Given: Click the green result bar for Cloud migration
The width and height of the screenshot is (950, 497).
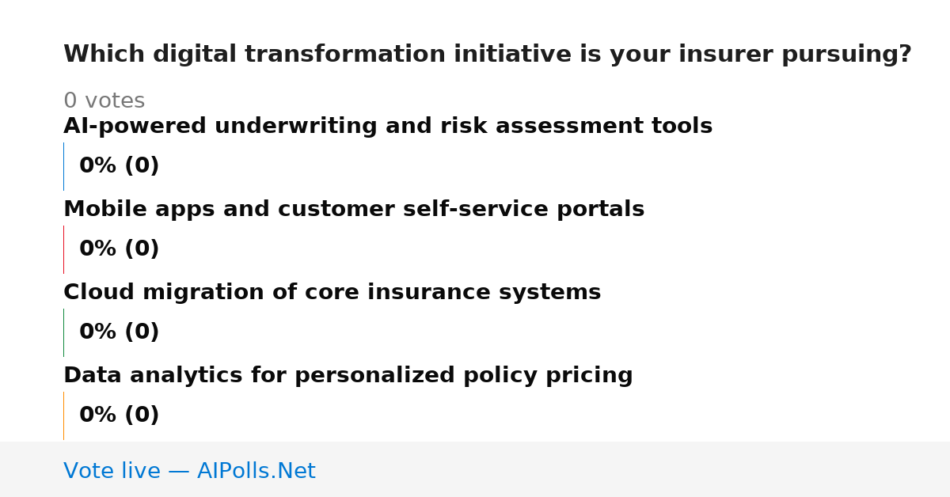Looking at the screenshot, I should click(x=63, y=332).
